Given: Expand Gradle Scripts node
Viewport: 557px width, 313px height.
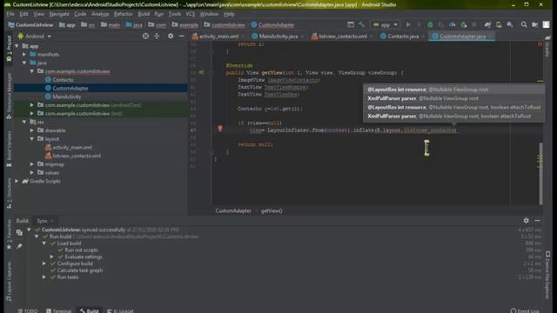Looking at the screenshot, I should coord(17,181).
